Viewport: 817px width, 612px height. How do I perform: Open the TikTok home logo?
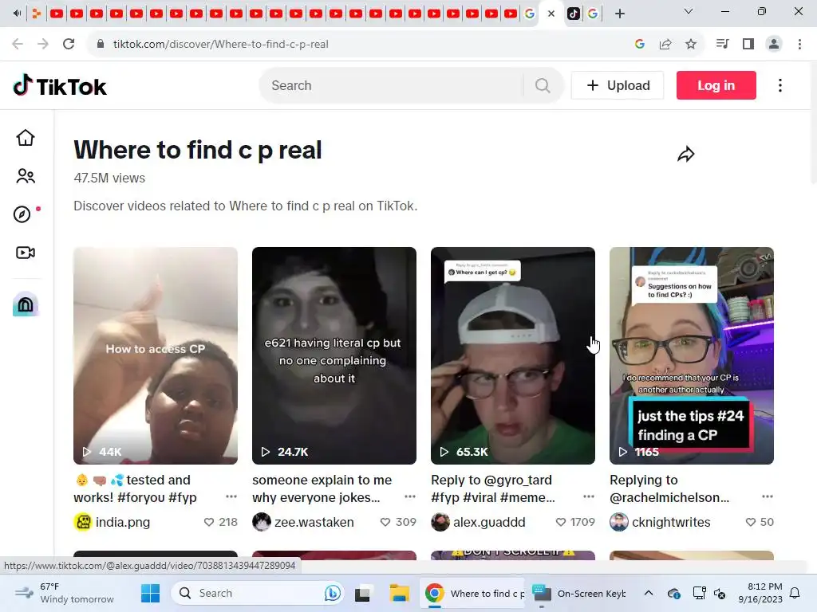coord(59,86)
